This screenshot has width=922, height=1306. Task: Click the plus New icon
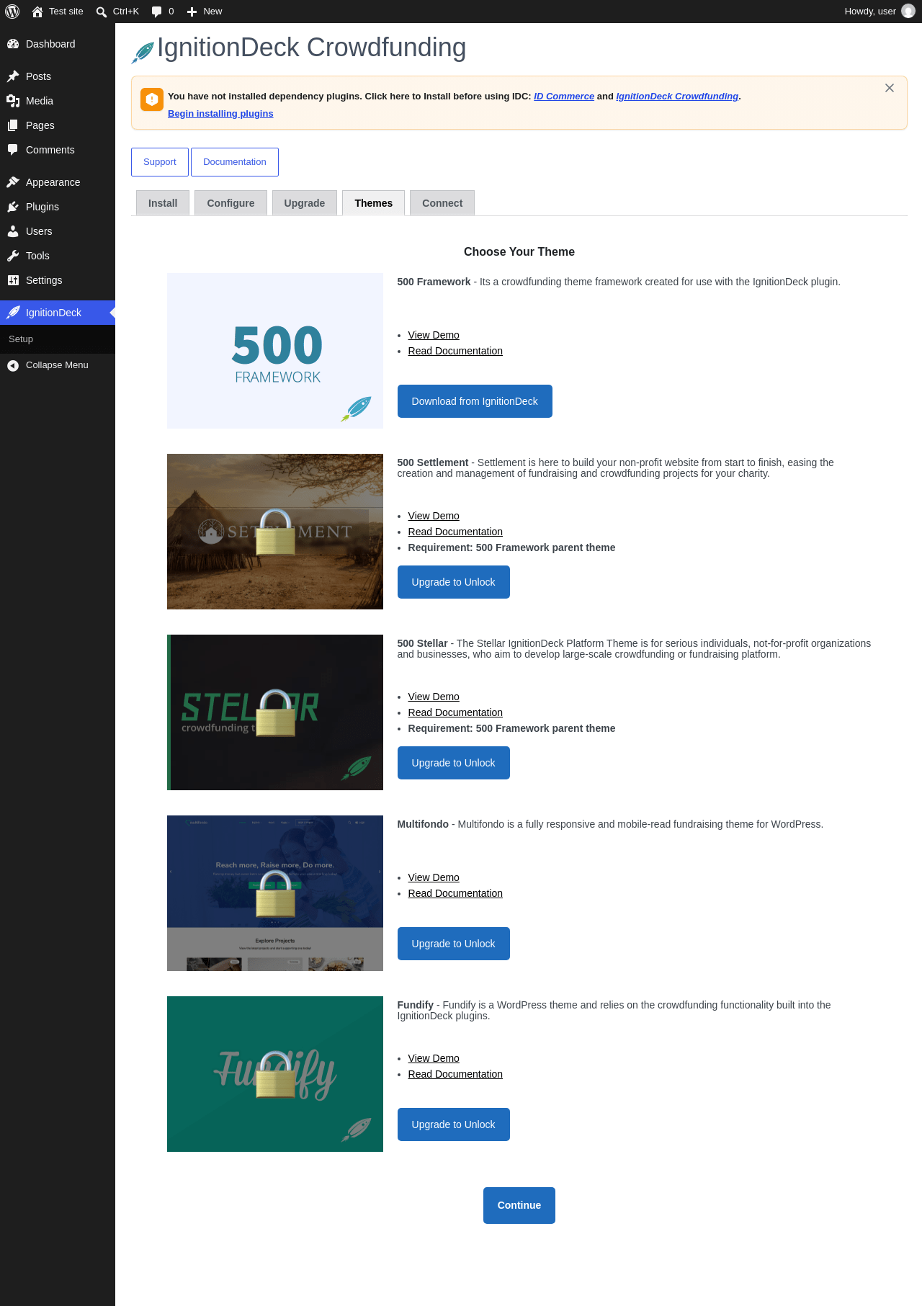(192, 12)
